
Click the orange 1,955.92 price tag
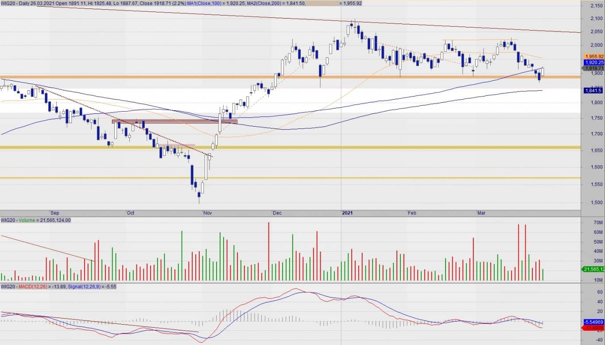[x=594, y=57]
